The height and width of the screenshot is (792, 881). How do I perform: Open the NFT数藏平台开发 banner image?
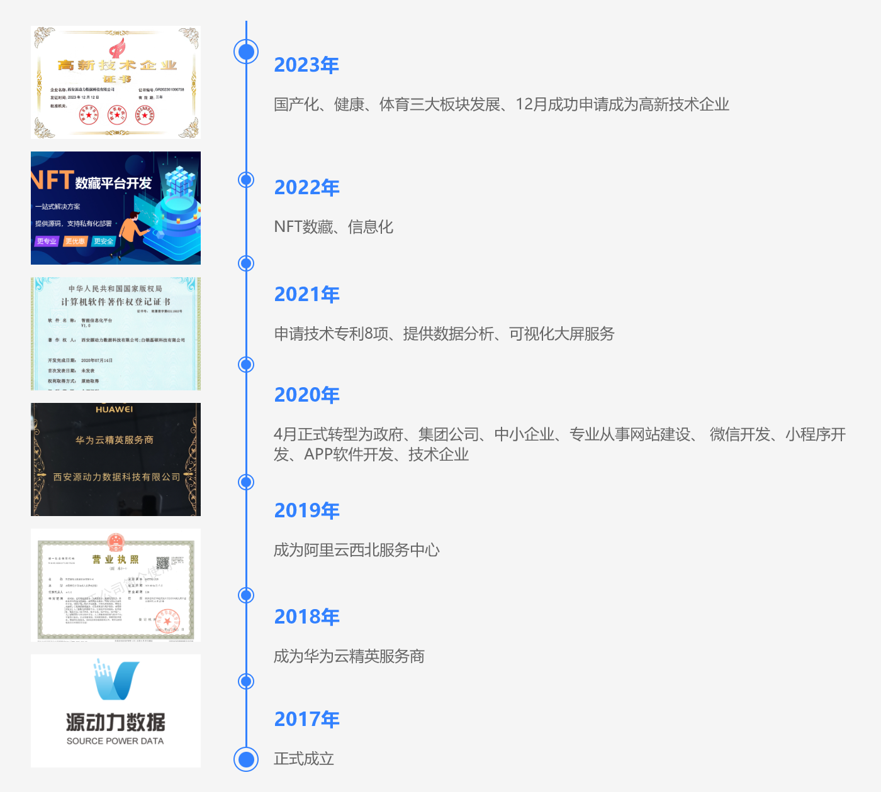pyautogui.click(x=116, y=208)
